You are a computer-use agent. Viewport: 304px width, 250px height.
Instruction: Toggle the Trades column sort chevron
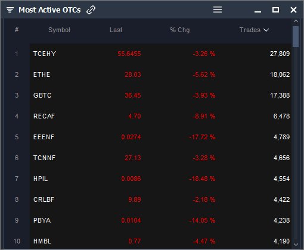pos(266,30)
